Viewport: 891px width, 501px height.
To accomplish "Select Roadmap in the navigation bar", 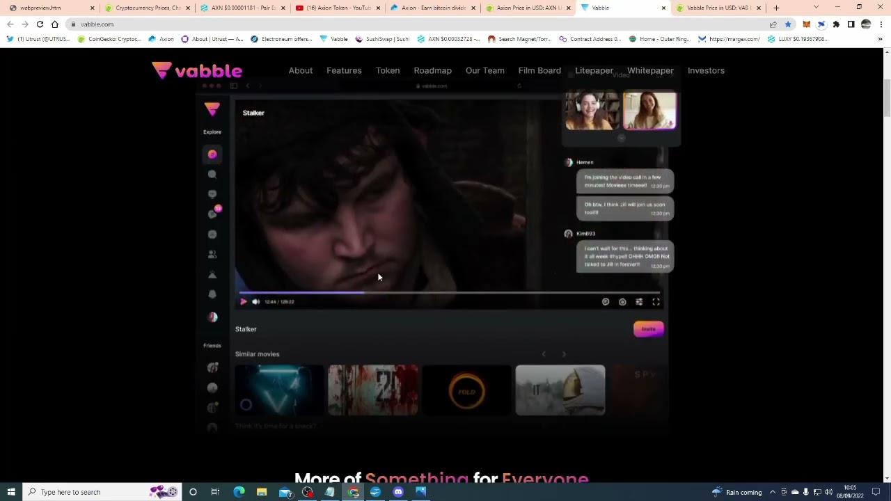I will (x=432, y=70).
